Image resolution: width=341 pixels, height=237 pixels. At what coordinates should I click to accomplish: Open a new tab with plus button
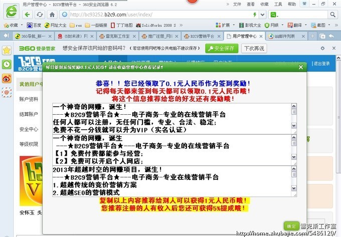312,36
